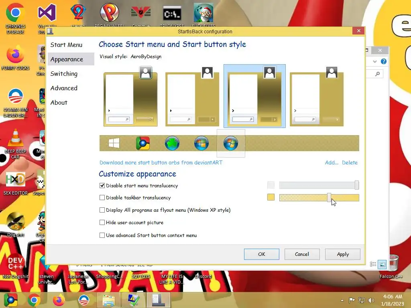
Task: Select the Windows 8 flat logo start orb
Action: point(114,143)
